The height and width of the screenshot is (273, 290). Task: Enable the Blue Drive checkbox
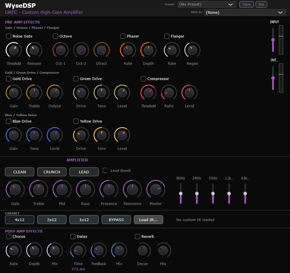[8, 121]
